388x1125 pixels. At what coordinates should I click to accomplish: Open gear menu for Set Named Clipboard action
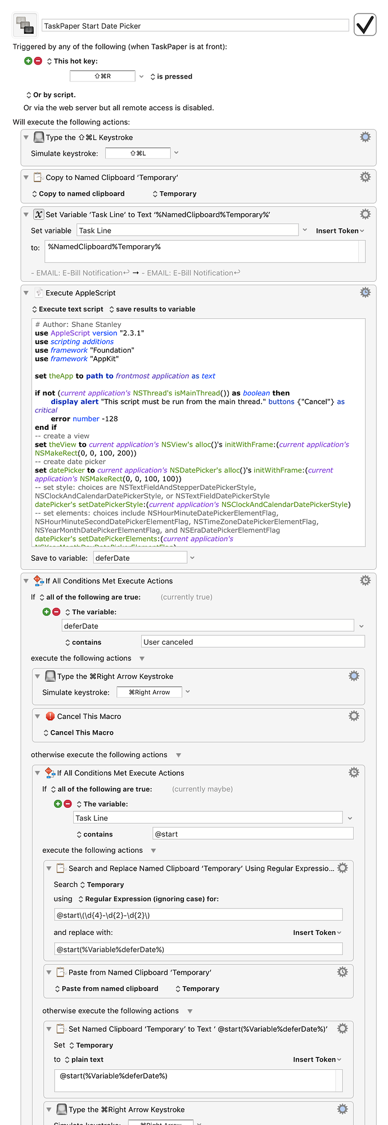[342, 1028]
